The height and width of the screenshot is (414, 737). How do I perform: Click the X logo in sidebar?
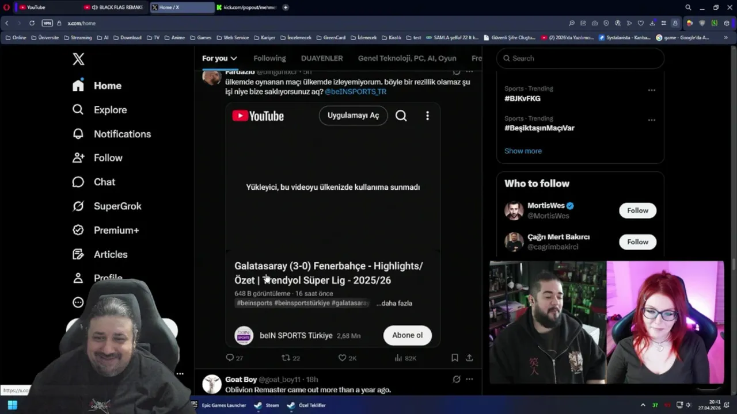coord(78,59)
